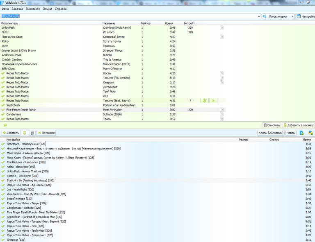This screenshot has width=315, height=242.
Task: Open the Справка menu
Action: coord(61,9)
